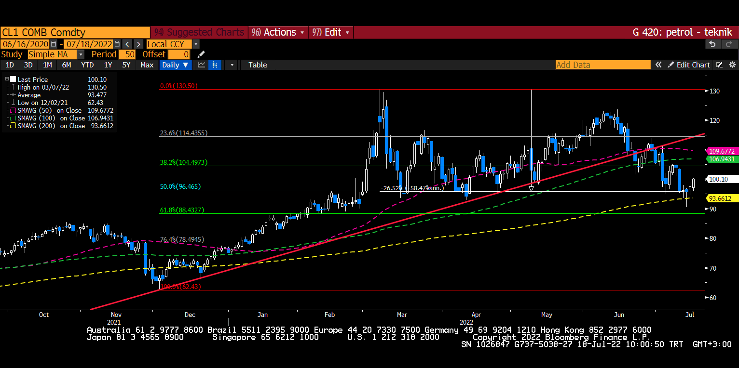Click 0.0%(130.50) Fibonacci label
Viewport: 739px width, 368px height.
(x=179, y=86)
